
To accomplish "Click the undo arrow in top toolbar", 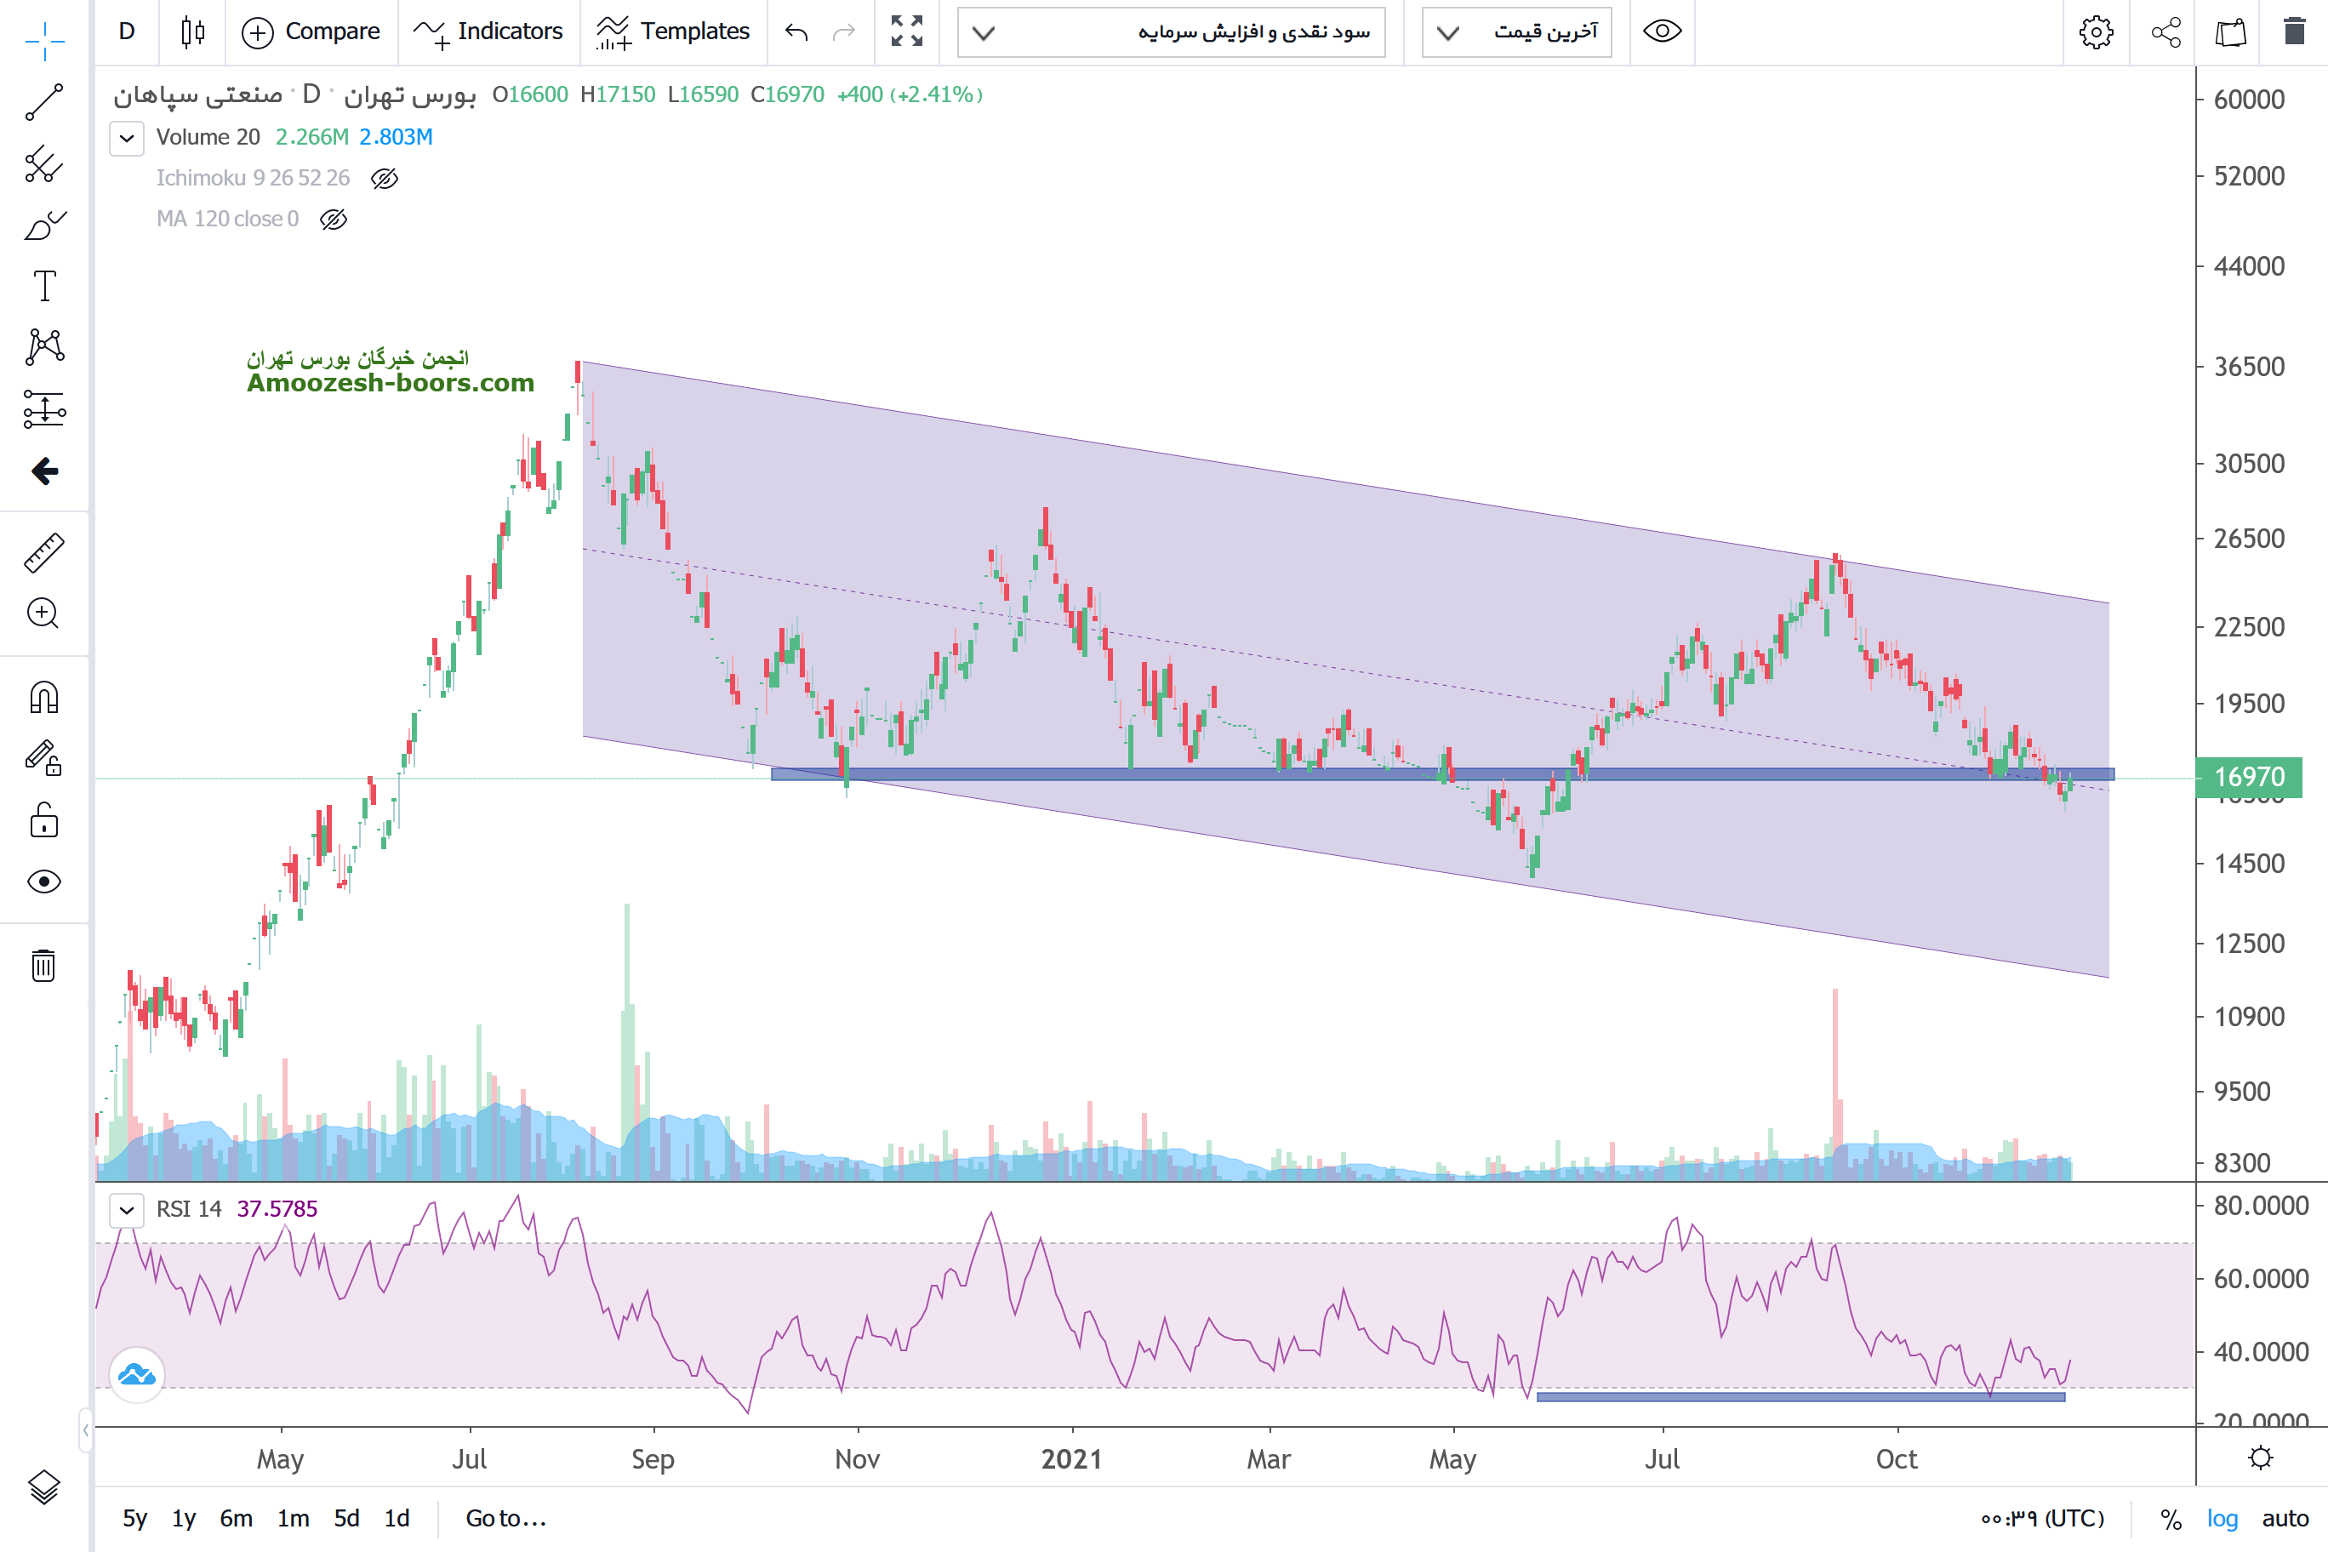I will 796,31.
